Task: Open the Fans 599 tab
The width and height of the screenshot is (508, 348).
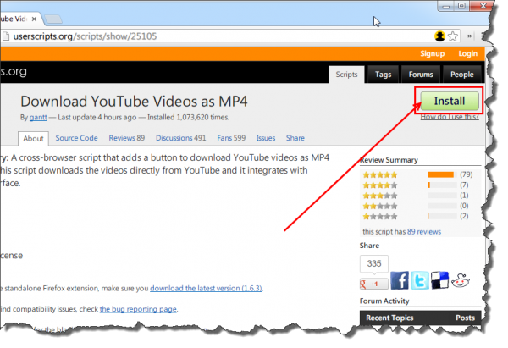Action: click(231, 138)
